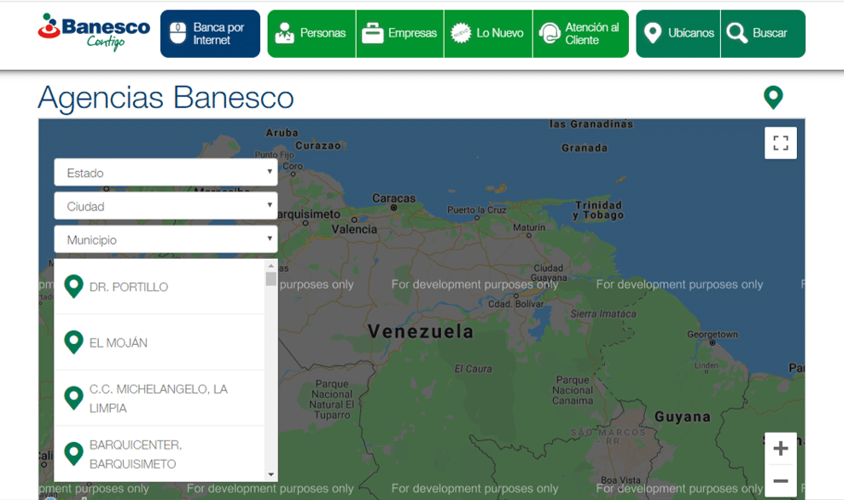Click the pin icon next to EL MOJÁN

click(73, 342)
